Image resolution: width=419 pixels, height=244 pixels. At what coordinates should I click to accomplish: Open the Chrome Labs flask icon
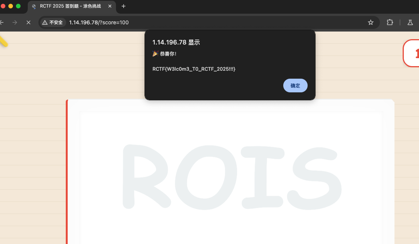pos(410,22)
